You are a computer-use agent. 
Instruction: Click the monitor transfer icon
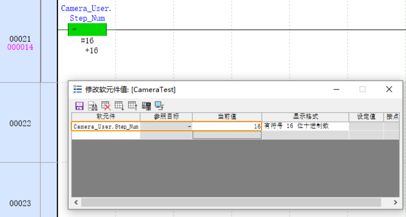pos(159,106)
